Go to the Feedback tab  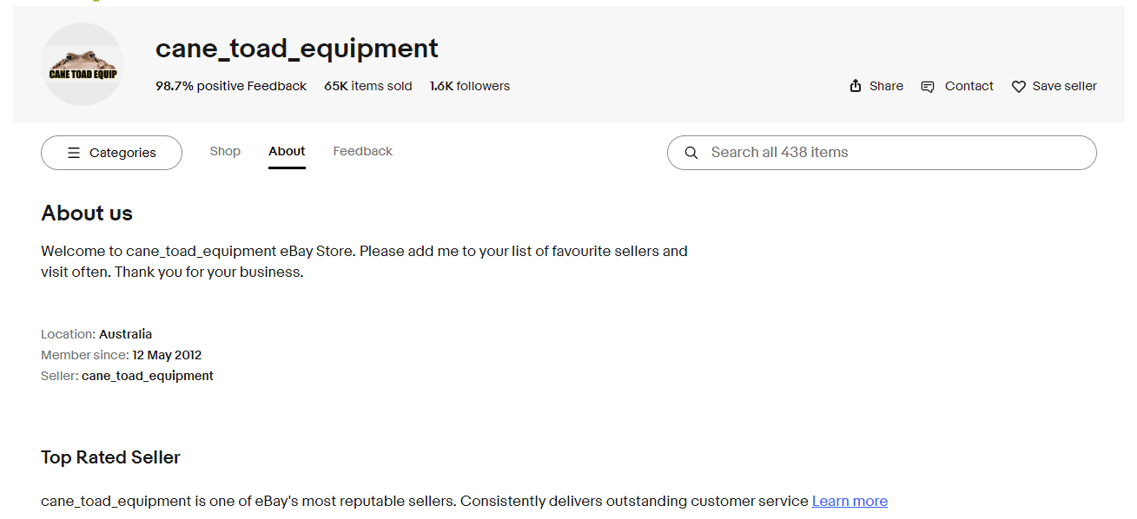click(x=363, y=151)
